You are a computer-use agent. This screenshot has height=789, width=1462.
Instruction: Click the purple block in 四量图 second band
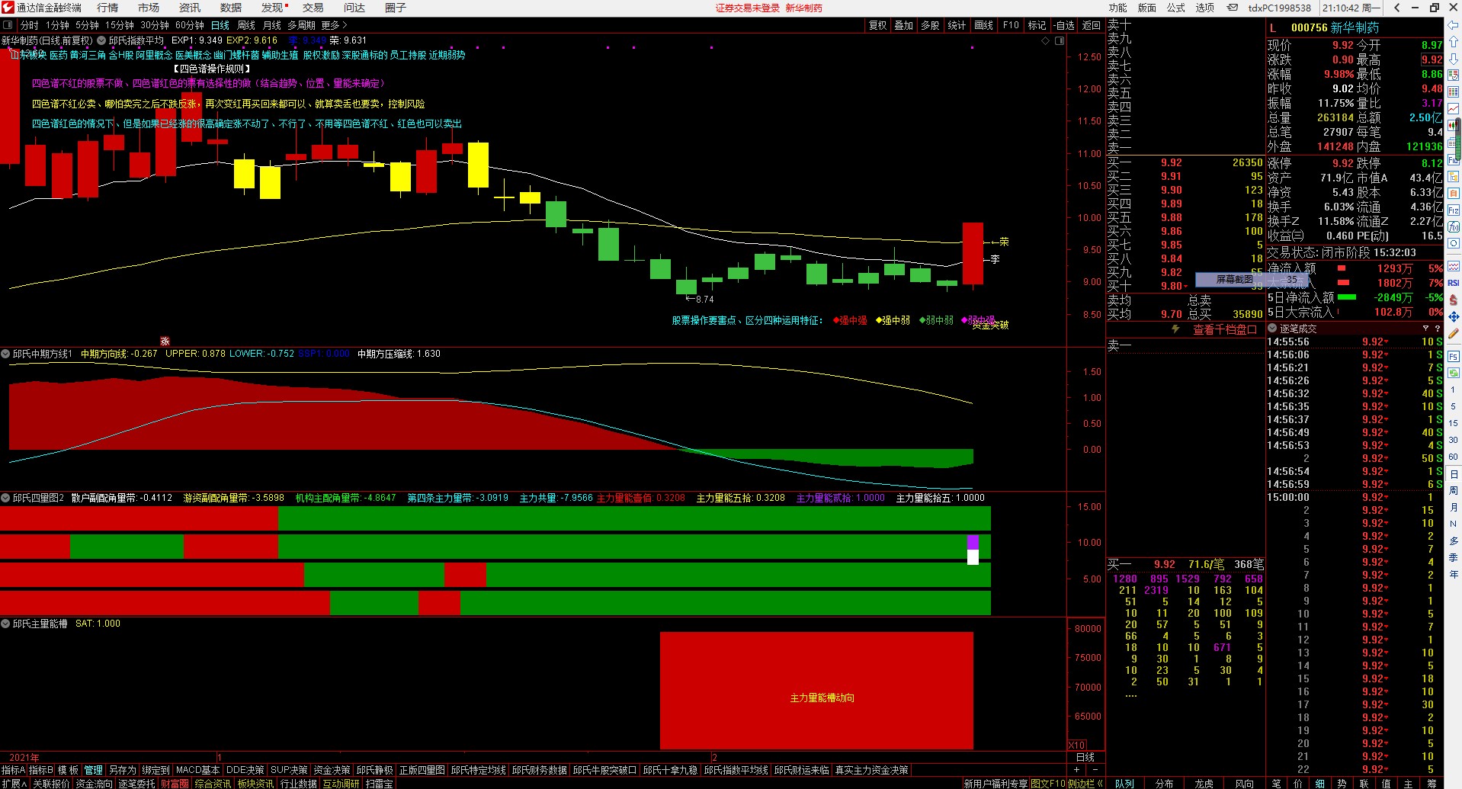(973, 542)
